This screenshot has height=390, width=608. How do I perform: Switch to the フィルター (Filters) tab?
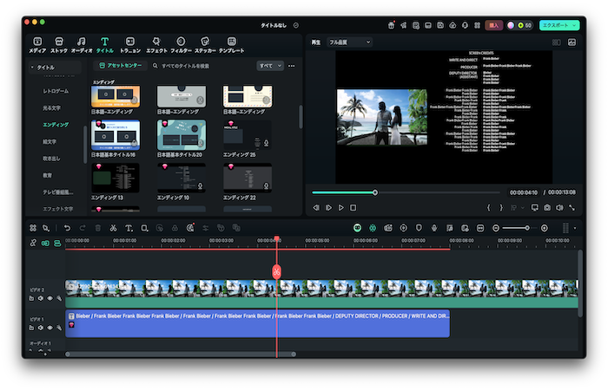point(181,45)
